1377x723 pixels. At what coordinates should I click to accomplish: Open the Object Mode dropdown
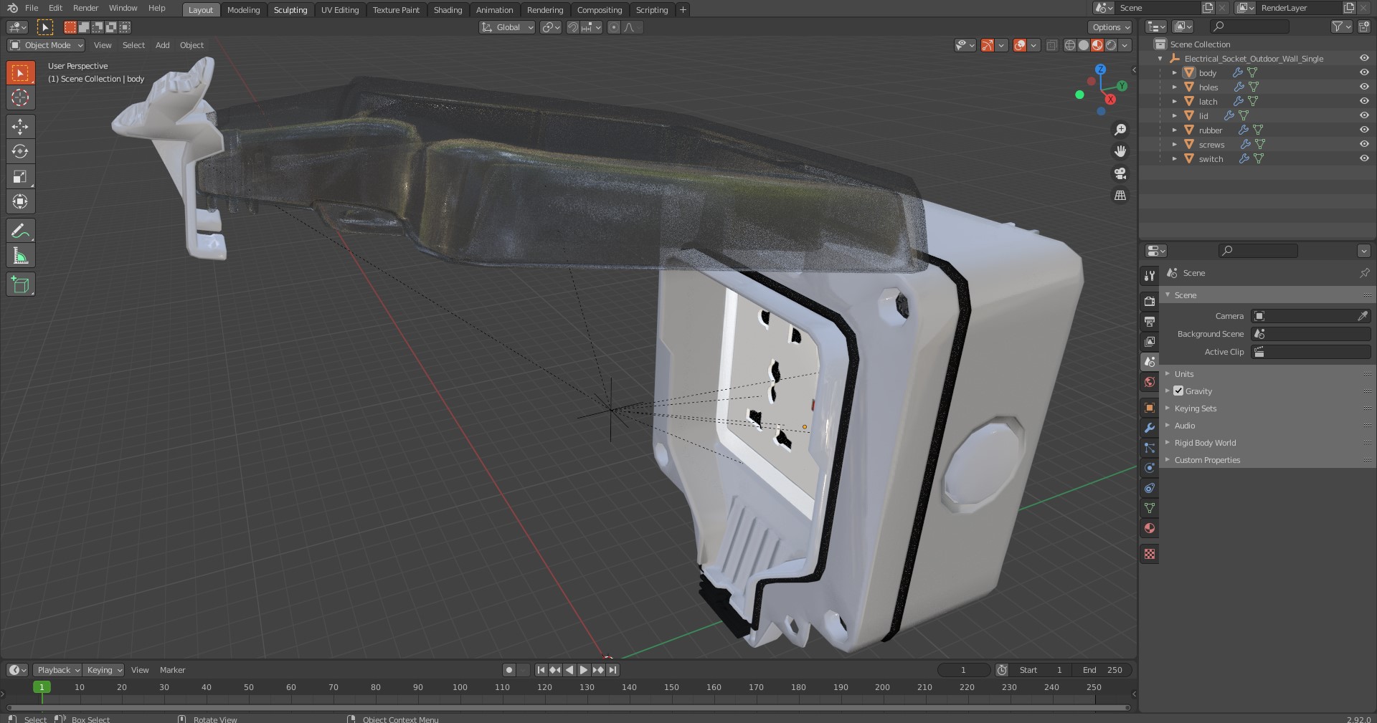pos(46,45)
